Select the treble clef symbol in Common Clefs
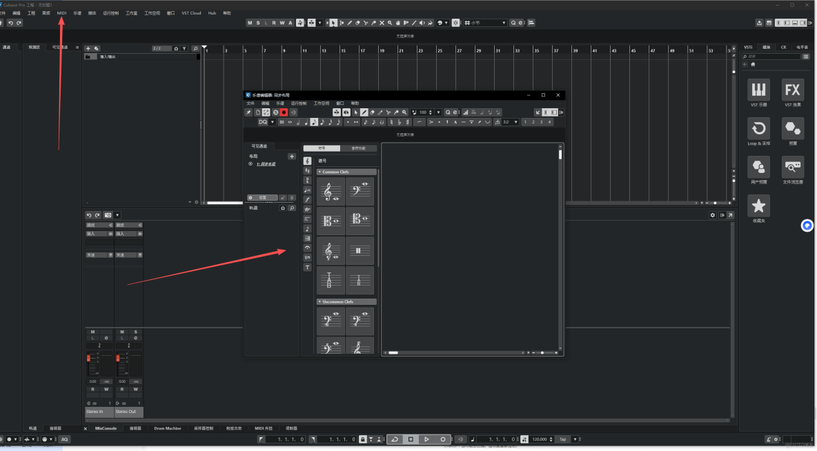The width and height of the screenshot is (817, 451). (331, 192)
